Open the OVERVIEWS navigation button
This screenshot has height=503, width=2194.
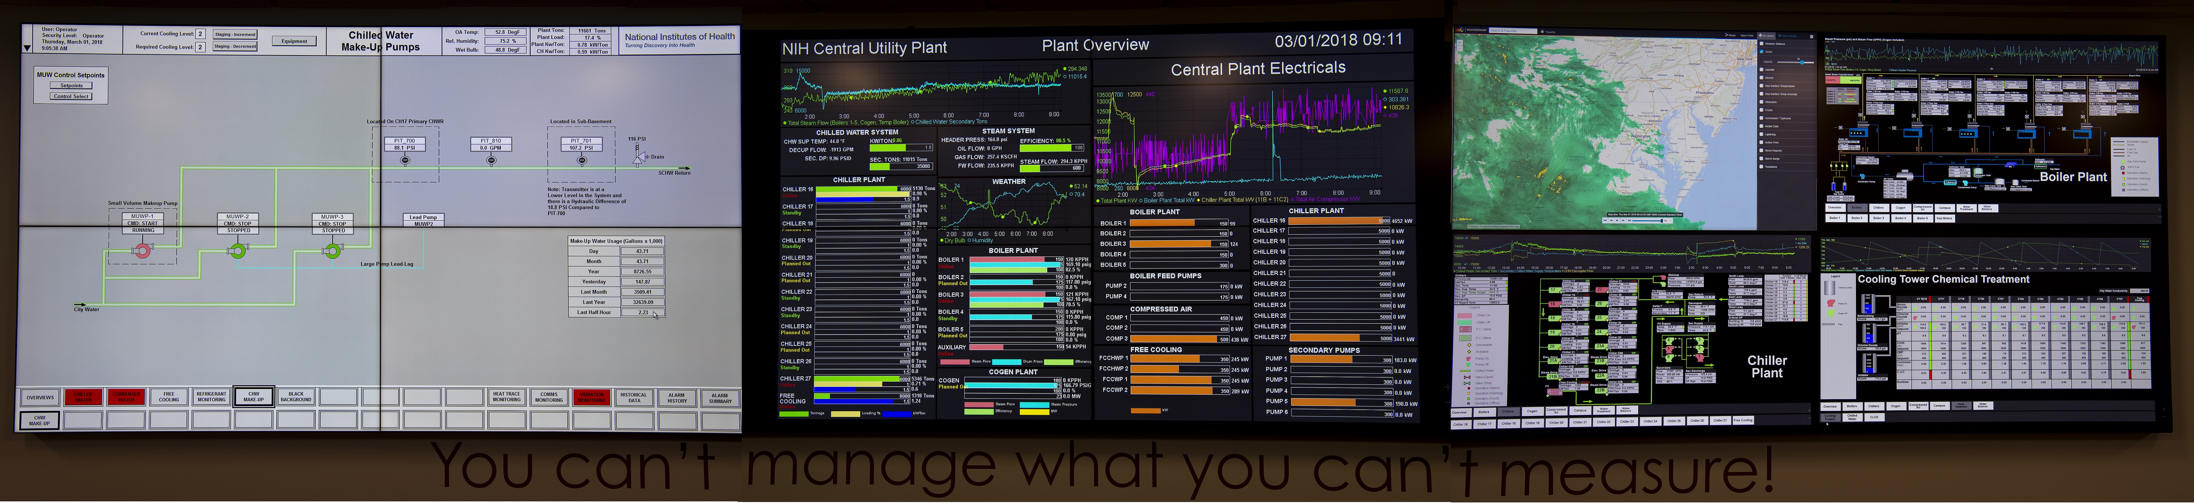pos(40,397)
